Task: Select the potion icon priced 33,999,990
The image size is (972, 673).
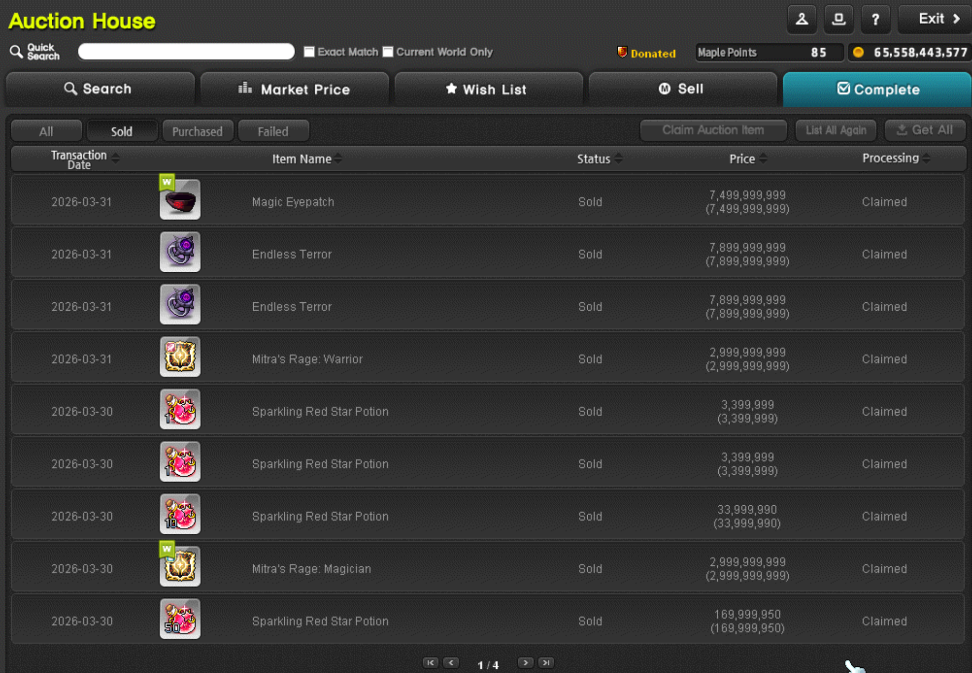Action: coord(180,514)
